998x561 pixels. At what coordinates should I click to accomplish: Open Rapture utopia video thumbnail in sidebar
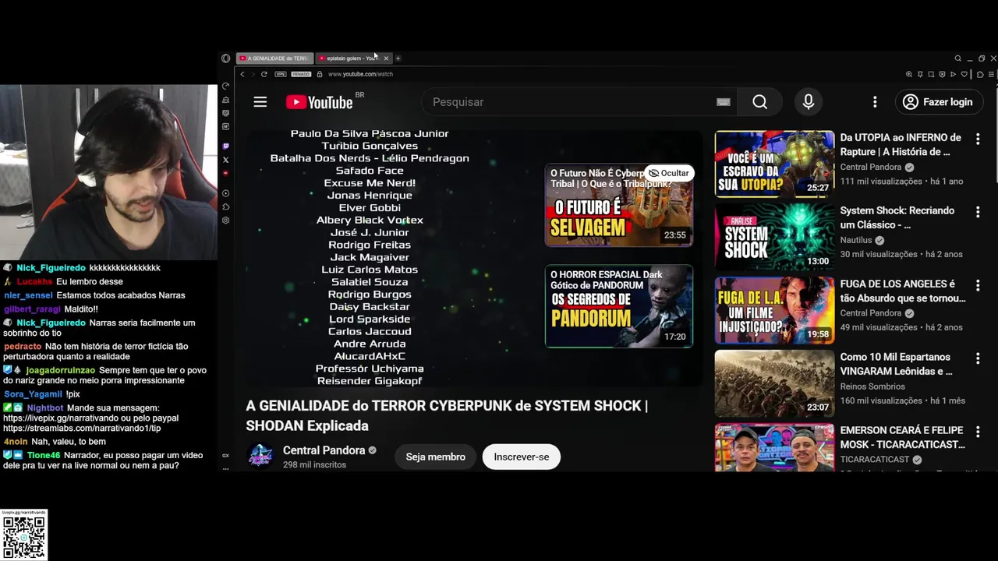pyautogui.click(x=774, y=164)
